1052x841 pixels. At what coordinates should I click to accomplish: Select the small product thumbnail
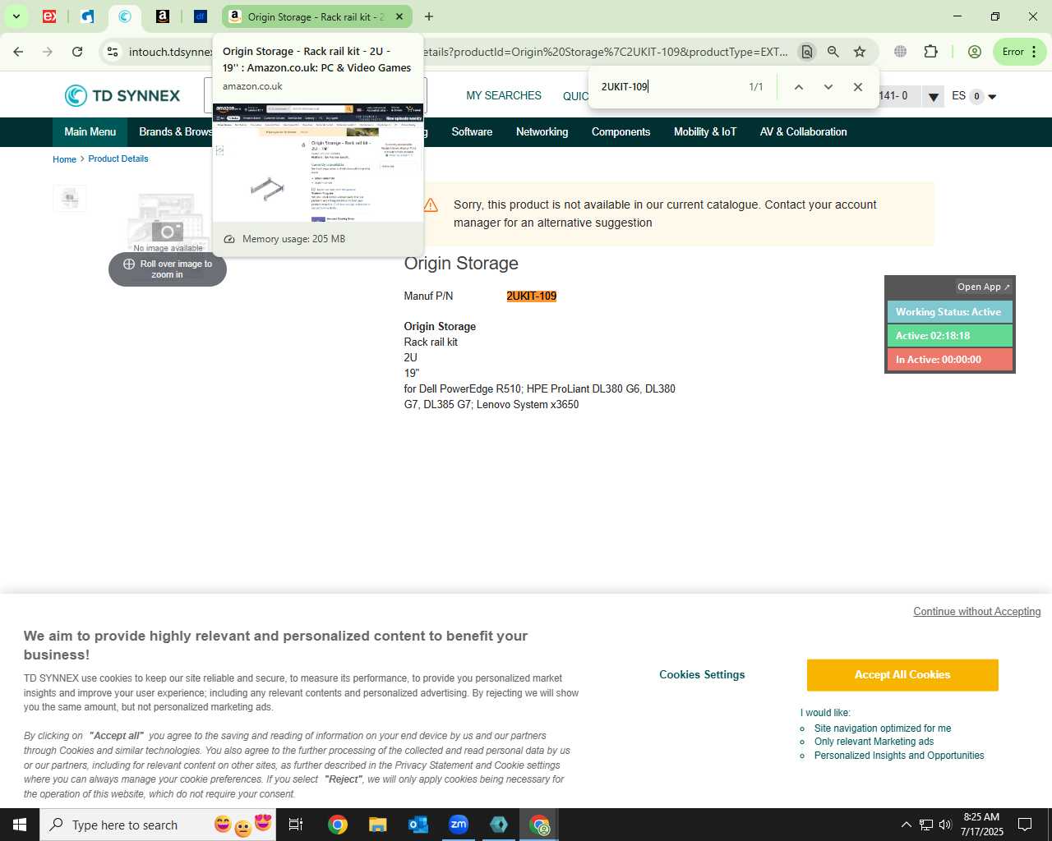(70, 198)
